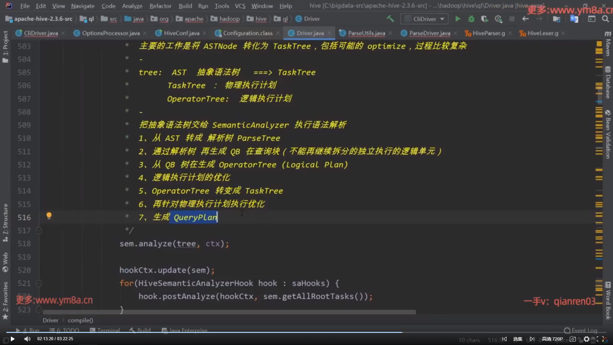
Task: Navigate back with left arrow icon
Action: pos(525,19)
